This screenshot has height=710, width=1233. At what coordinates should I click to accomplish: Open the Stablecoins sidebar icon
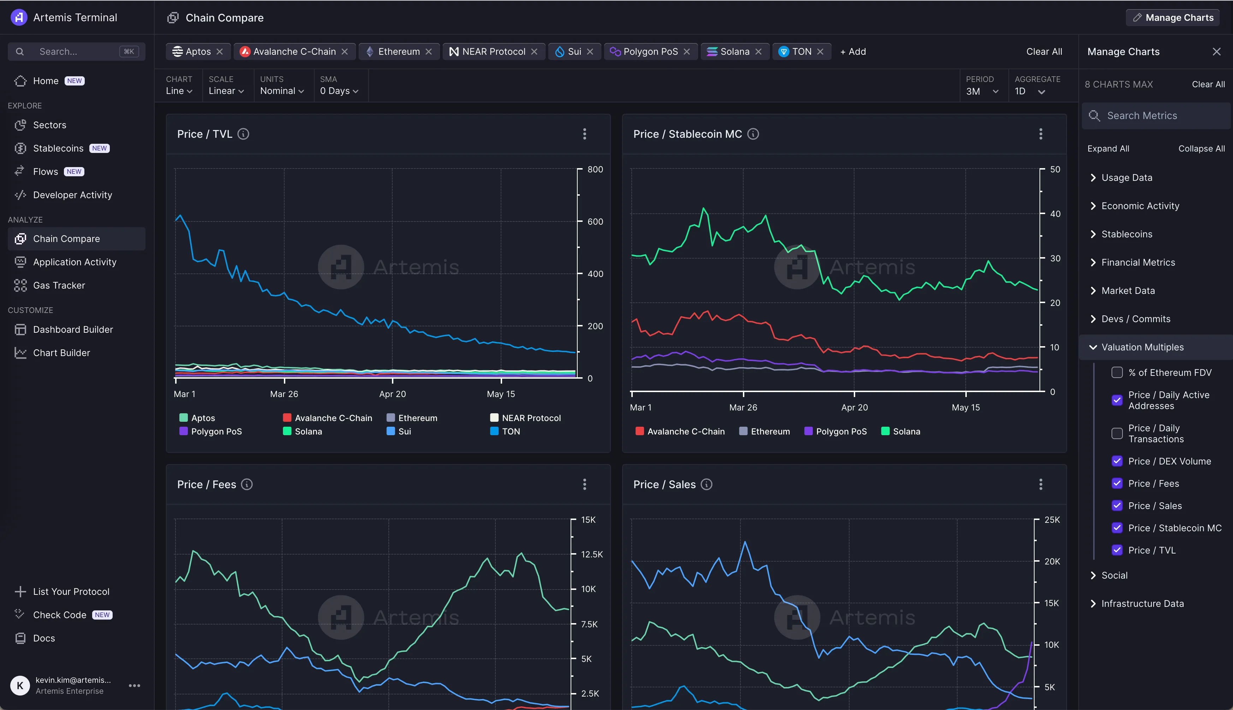point(20,148)
